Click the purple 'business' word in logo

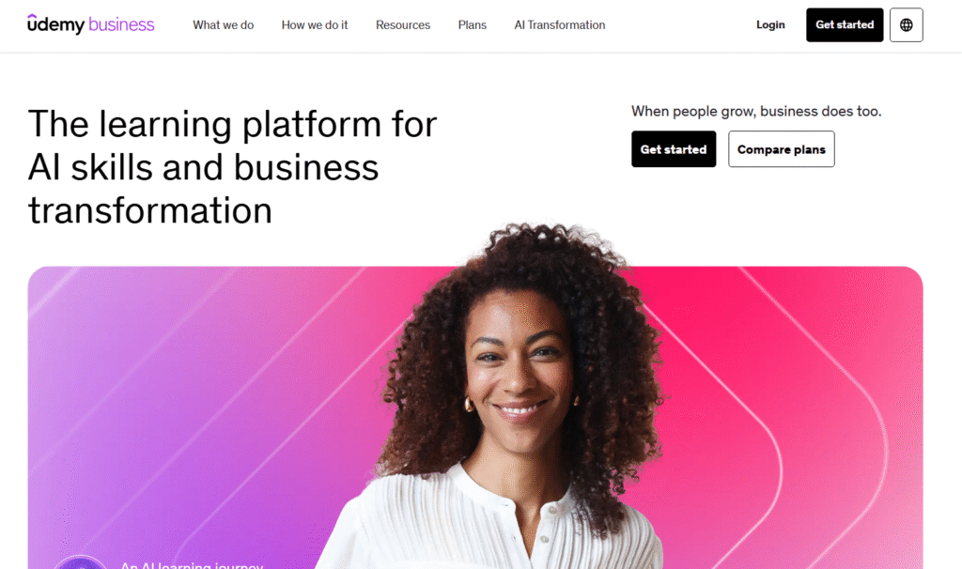point(121,24)
